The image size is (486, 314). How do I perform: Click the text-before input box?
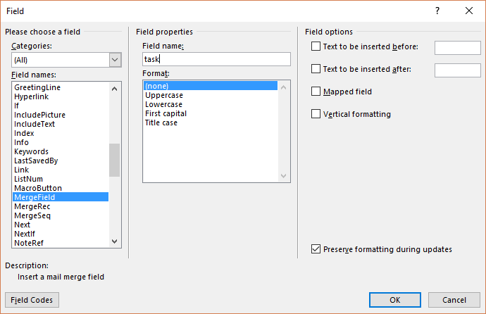pyautogui.click(x=457, y=47)
